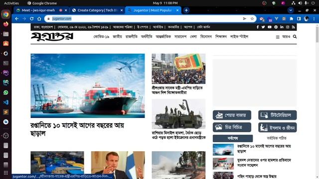319x179 pixels.
Task: Open Jugantor's Facebook page icon
Action: click(258, 27)
